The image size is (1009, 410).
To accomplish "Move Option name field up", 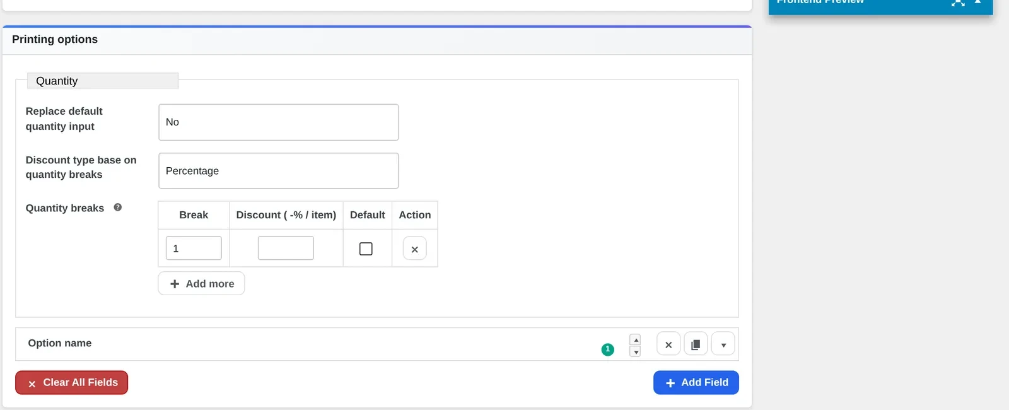I will tap(636, 339).
